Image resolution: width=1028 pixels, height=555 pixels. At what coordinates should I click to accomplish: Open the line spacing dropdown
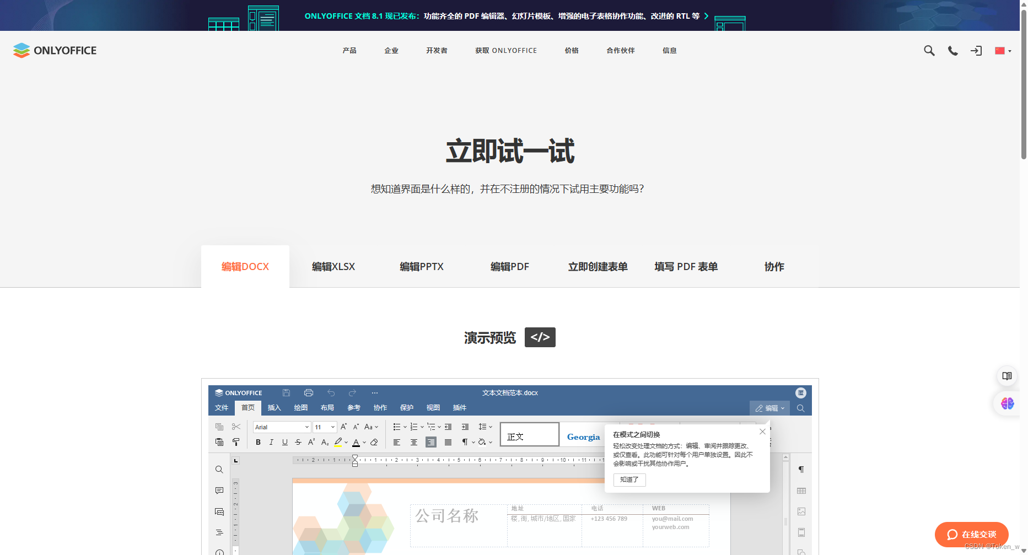click(x=485, y=427)
